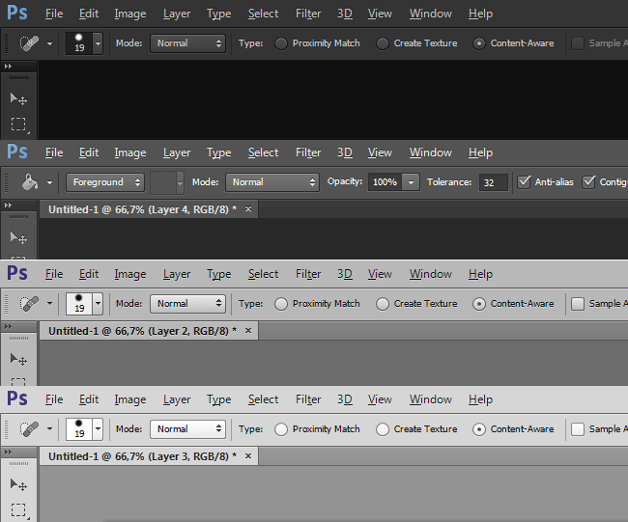Image resolution: width=628 pixels, height=522 pixels.
Task: Select the Paint Bucket tool icon in options bar
Action: point(29,182)
